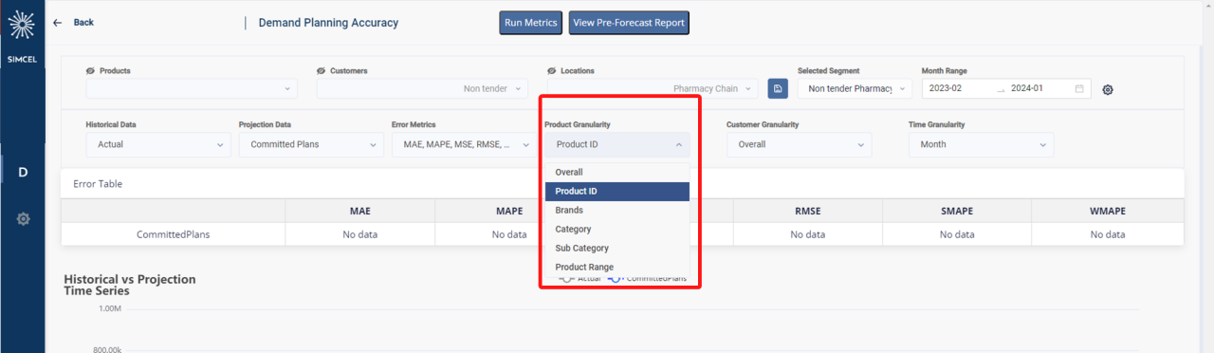Toggle Products filter visibility eye icon
The width and height of the screenshot is (1214, 353).
click(x=90, y=71)
